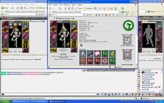Click the clock icon in the chat toolbar

pos(124,94)
